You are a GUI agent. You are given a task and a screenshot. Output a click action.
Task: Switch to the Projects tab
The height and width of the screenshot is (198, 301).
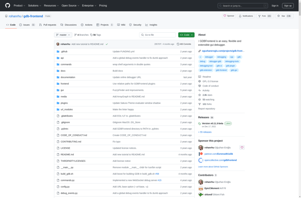pos(105,25)
